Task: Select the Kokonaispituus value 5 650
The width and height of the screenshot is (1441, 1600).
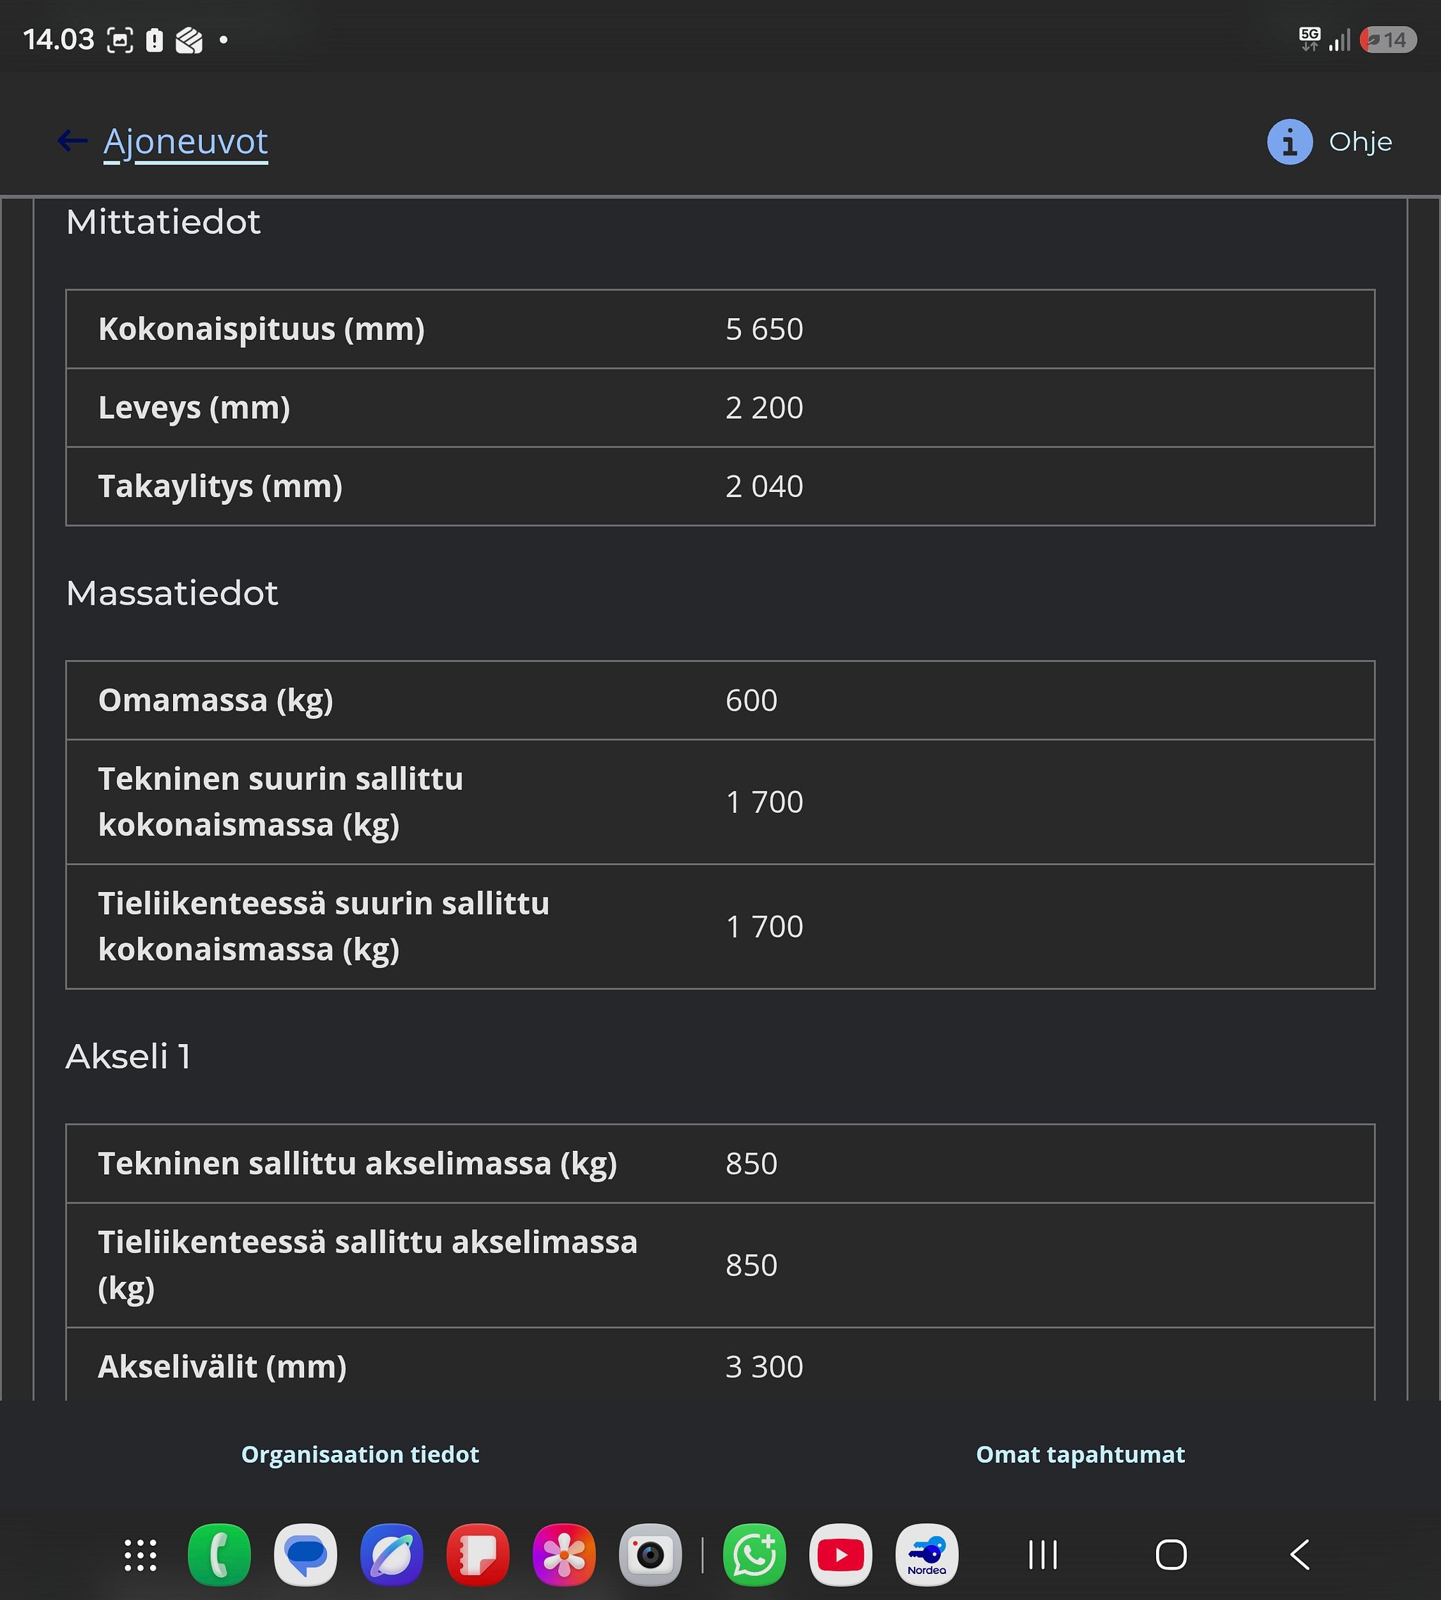Action: click(x=764, y=329)
